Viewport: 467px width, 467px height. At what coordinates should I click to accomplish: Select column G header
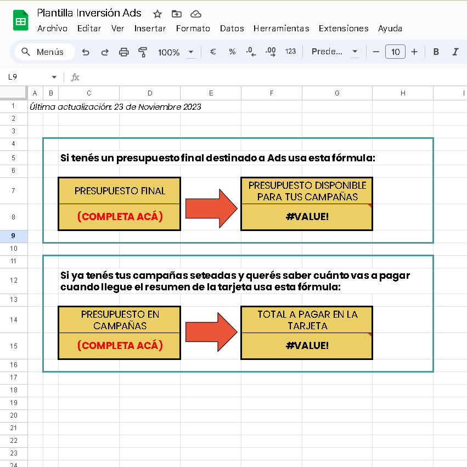pos(337,93)
